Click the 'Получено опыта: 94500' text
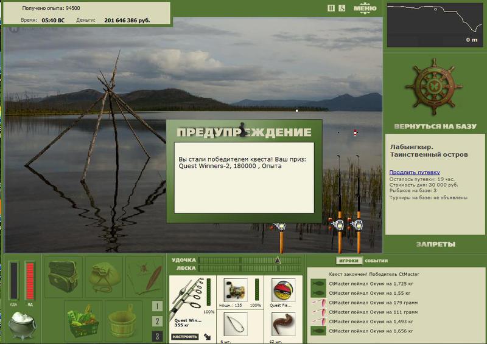The image size is (487, 344). coord(51,8)
